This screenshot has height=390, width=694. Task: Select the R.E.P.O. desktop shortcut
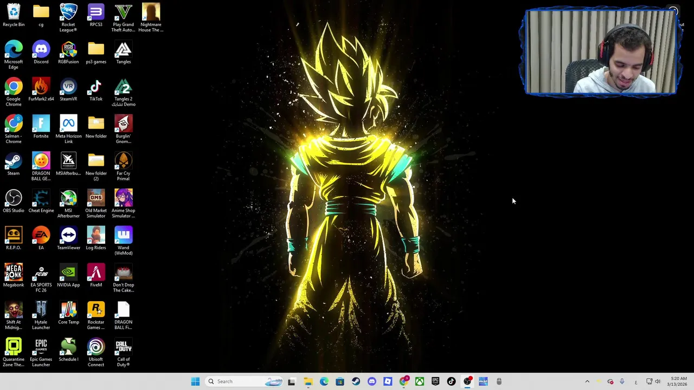pos(14,238)
